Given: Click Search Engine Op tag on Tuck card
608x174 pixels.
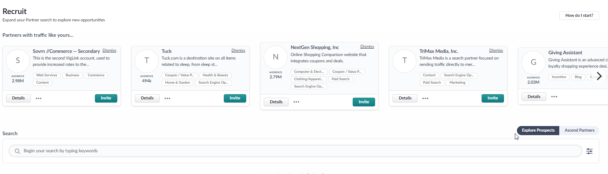Looking at the screenshot, I should click(213, 83).
